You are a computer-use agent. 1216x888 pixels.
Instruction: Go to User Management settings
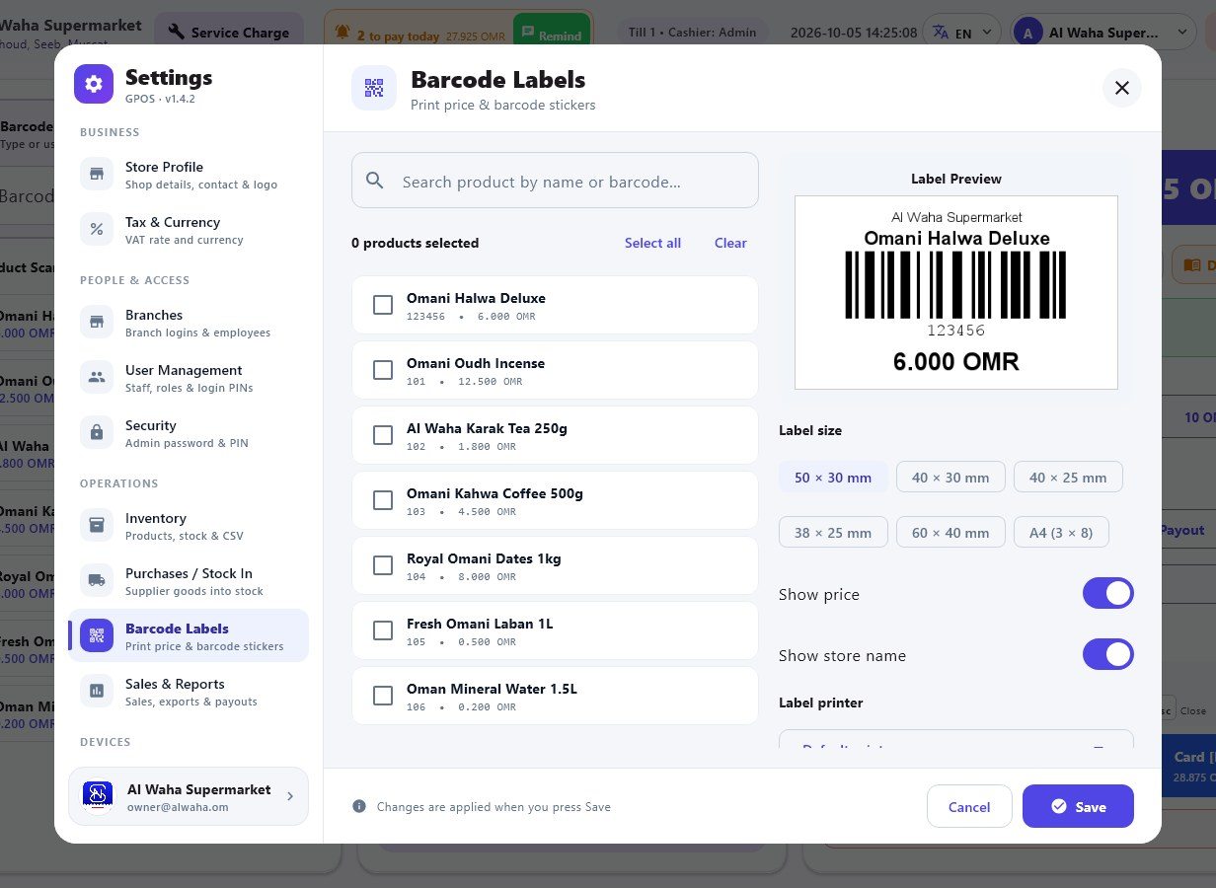tap(189, 377)
